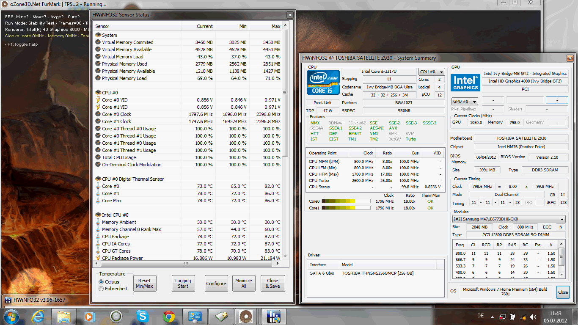The height and width of the screenshot is (325, 578).
Task: Click Close & Save button
Action: pyautogui.click(x=273, y=284)
